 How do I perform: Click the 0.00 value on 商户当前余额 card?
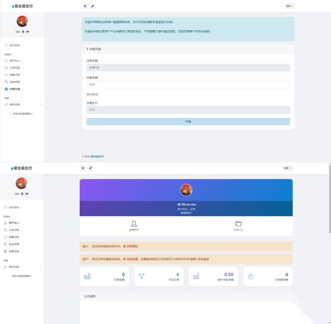229,275
